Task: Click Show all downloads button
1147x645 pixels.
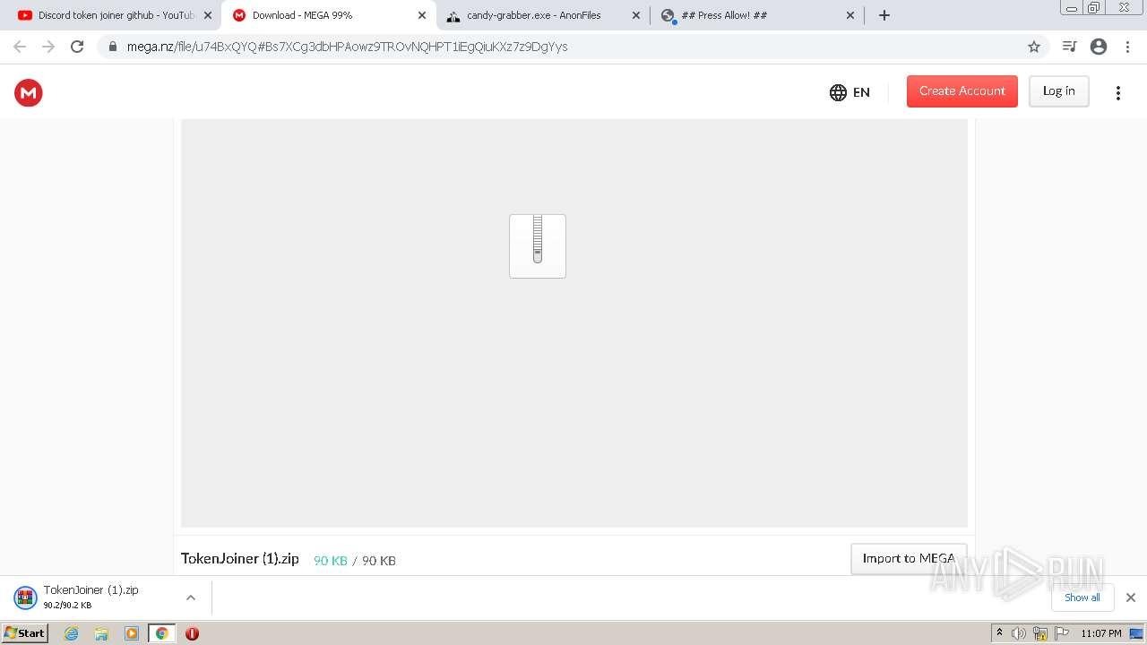Action: click(x=1082, y=598)
